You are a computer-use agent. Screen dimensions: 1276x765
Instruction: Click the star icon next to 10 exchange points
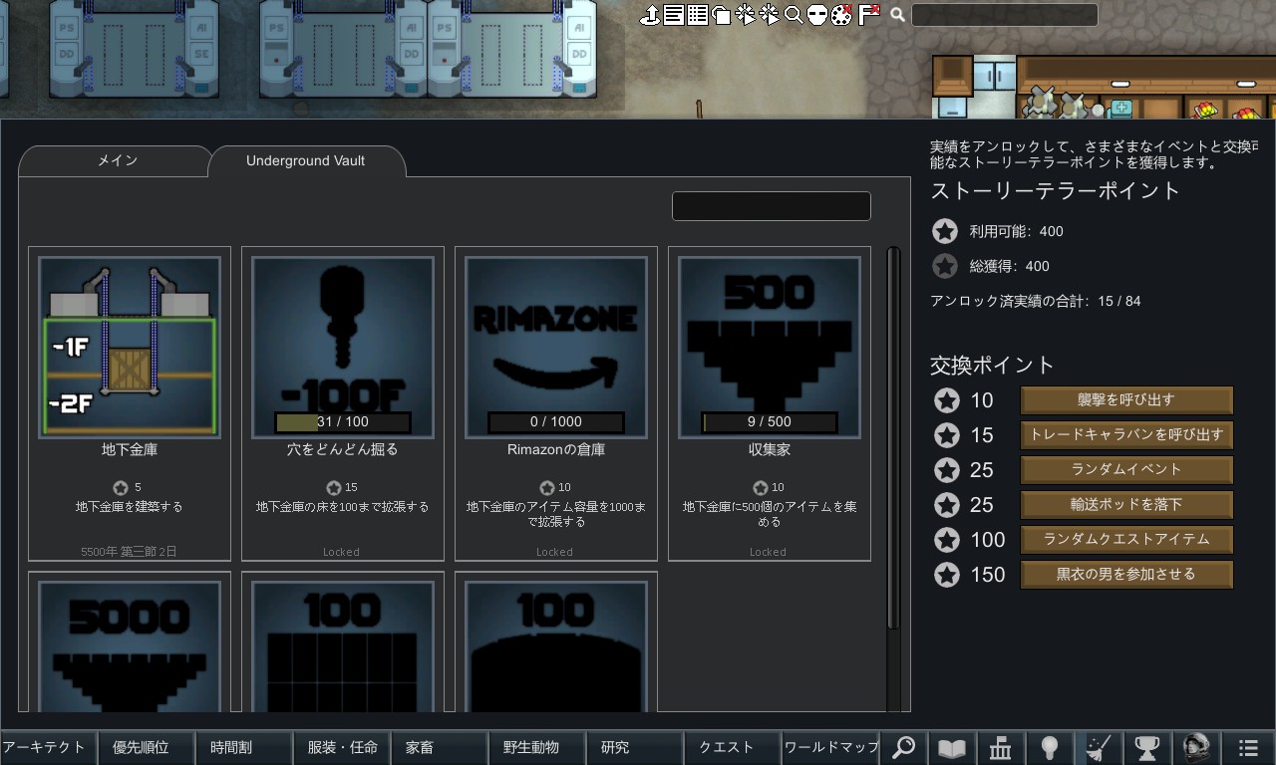tap(947, 400)
